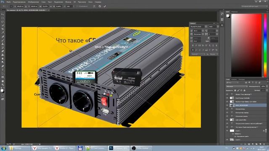Apply all caps in Character panel
Viewport: 269px width, 151px height.
click(x=200, y=46)
